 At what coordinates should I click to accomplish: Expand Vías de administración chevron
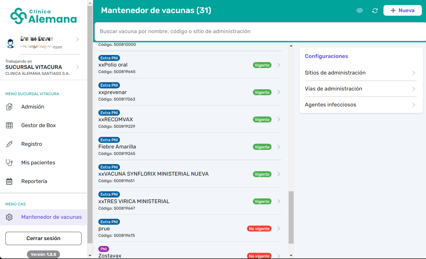[x=414, y=89]
